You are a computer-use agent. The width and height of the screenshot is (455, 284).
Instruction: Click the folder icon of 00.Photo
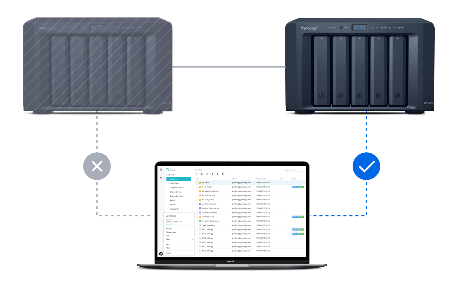[200, 183]
